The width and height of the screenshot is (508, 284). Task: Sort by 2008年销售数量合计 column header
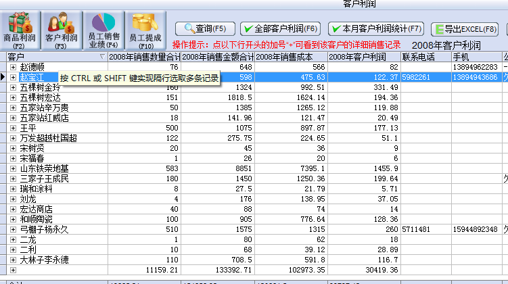144,57
